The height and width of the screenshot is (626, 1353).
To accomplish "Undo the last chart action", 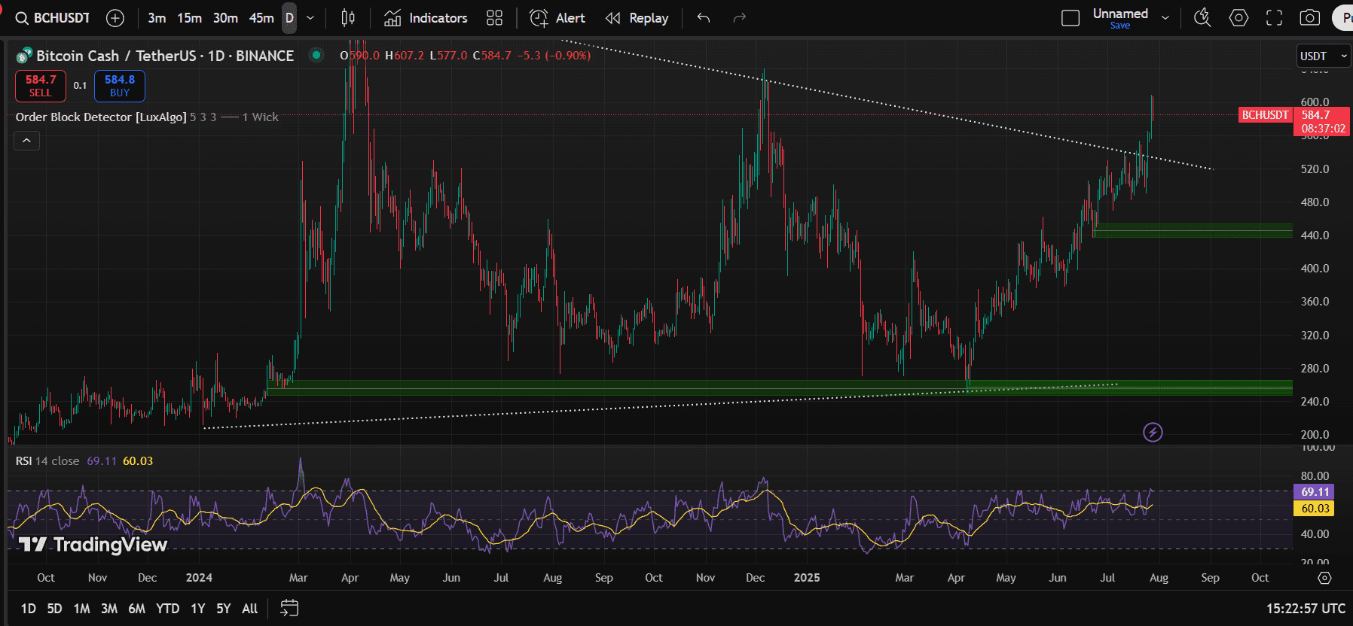I will coord(704,18).
